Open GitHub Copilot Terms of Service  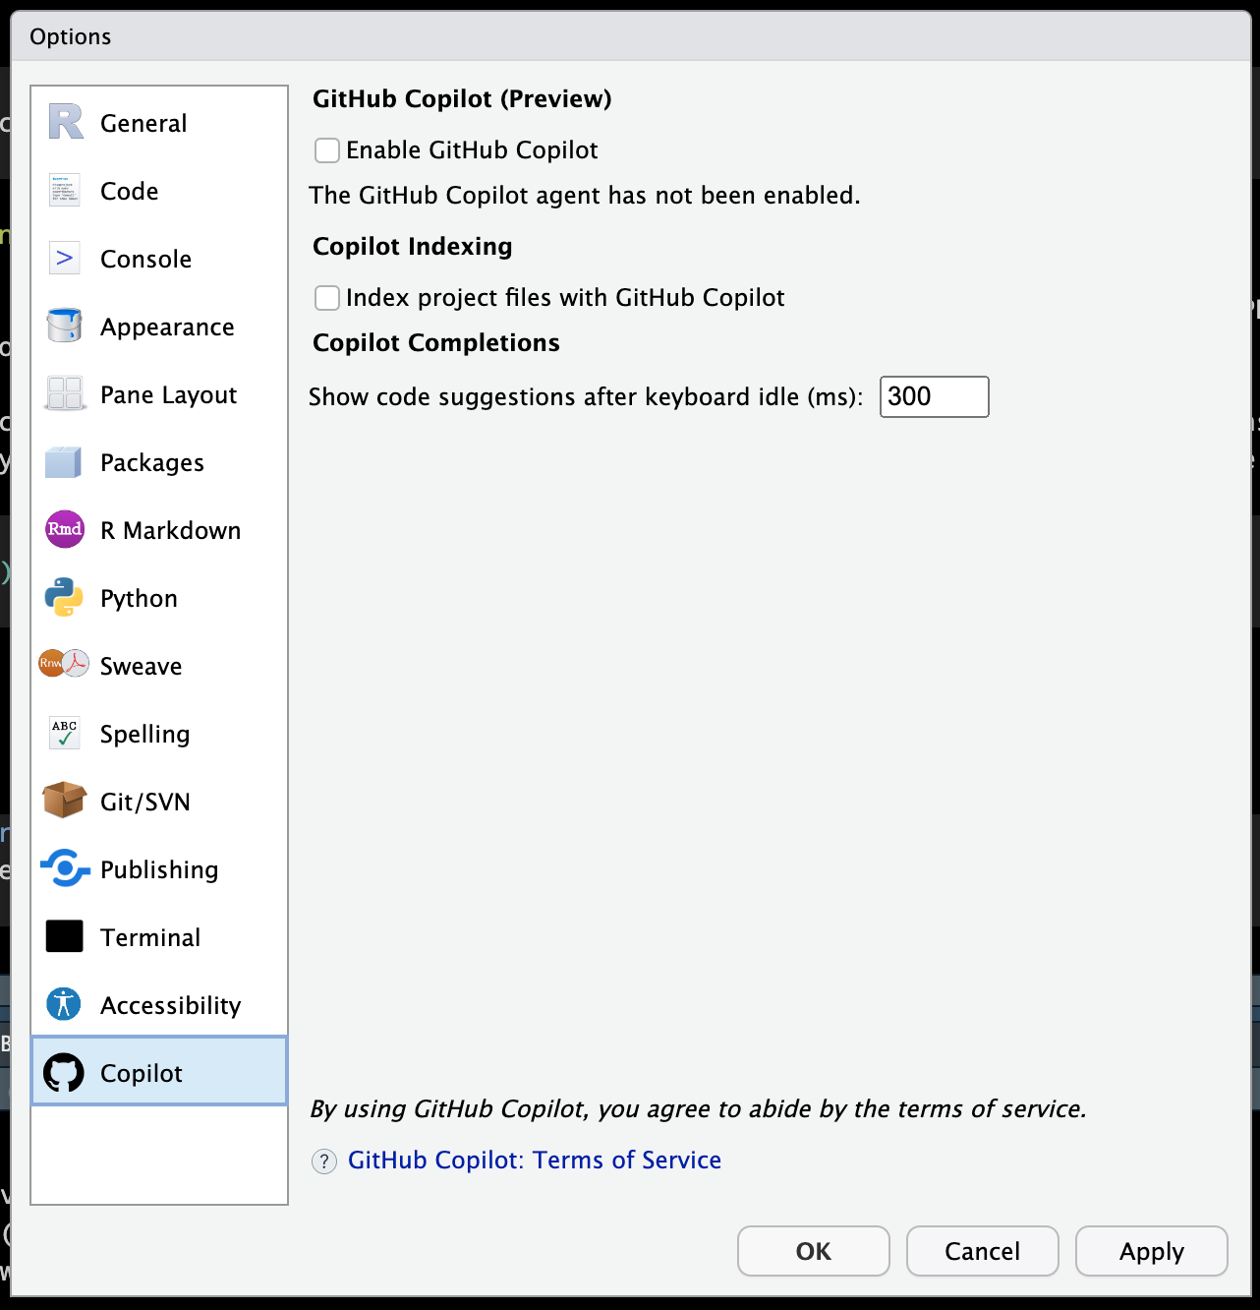click(x=535, y=1161)
